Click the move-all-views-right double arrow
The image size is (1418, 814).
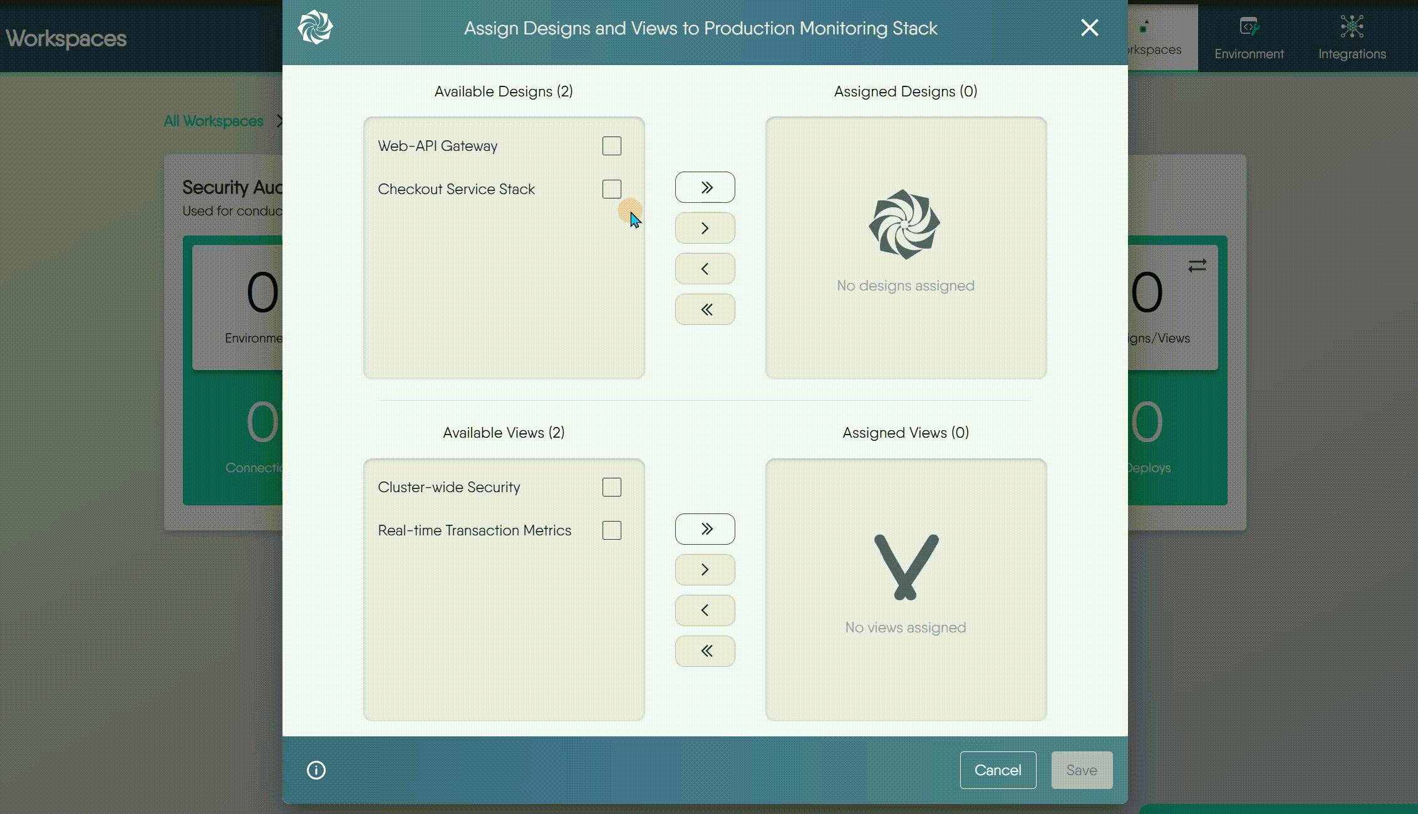705,529
